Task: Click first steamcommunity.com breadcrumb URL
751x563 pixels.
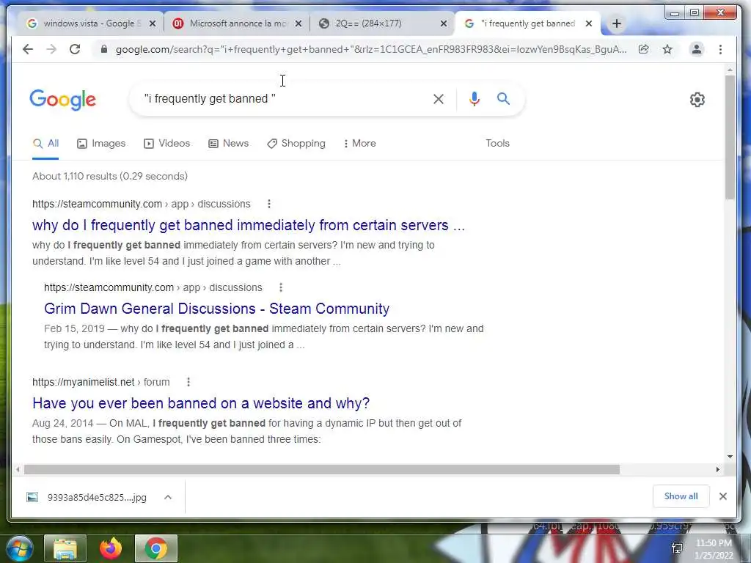Action: pyautogui.click(x=142, y=204)
